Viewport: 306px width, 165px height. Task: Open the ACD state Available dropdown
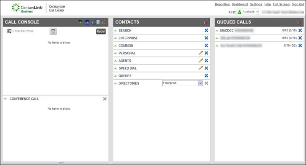pos(248,12)
